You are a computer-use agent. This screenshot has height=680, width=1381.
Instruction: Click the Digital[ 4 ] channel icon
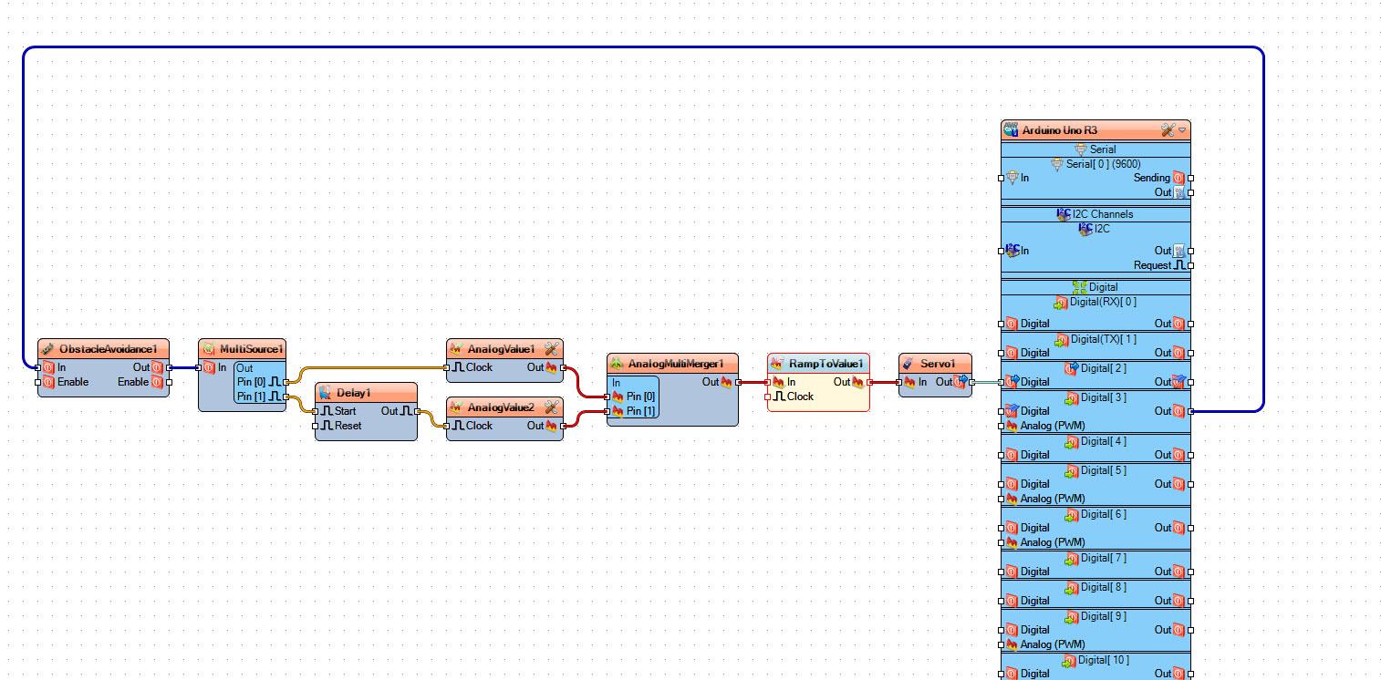pyautogui.click(x=1072, y=442)
